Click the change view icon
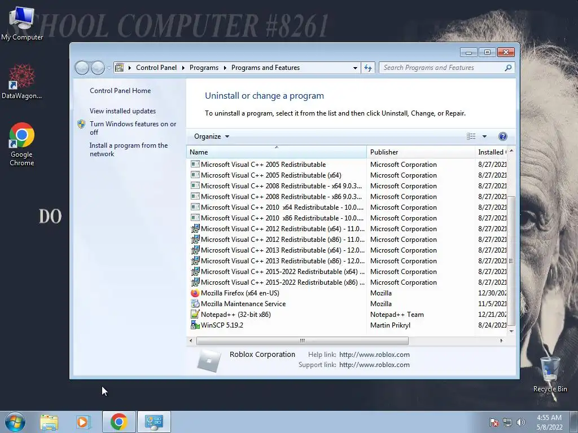The image size is (578, 433). click(471, 136)
